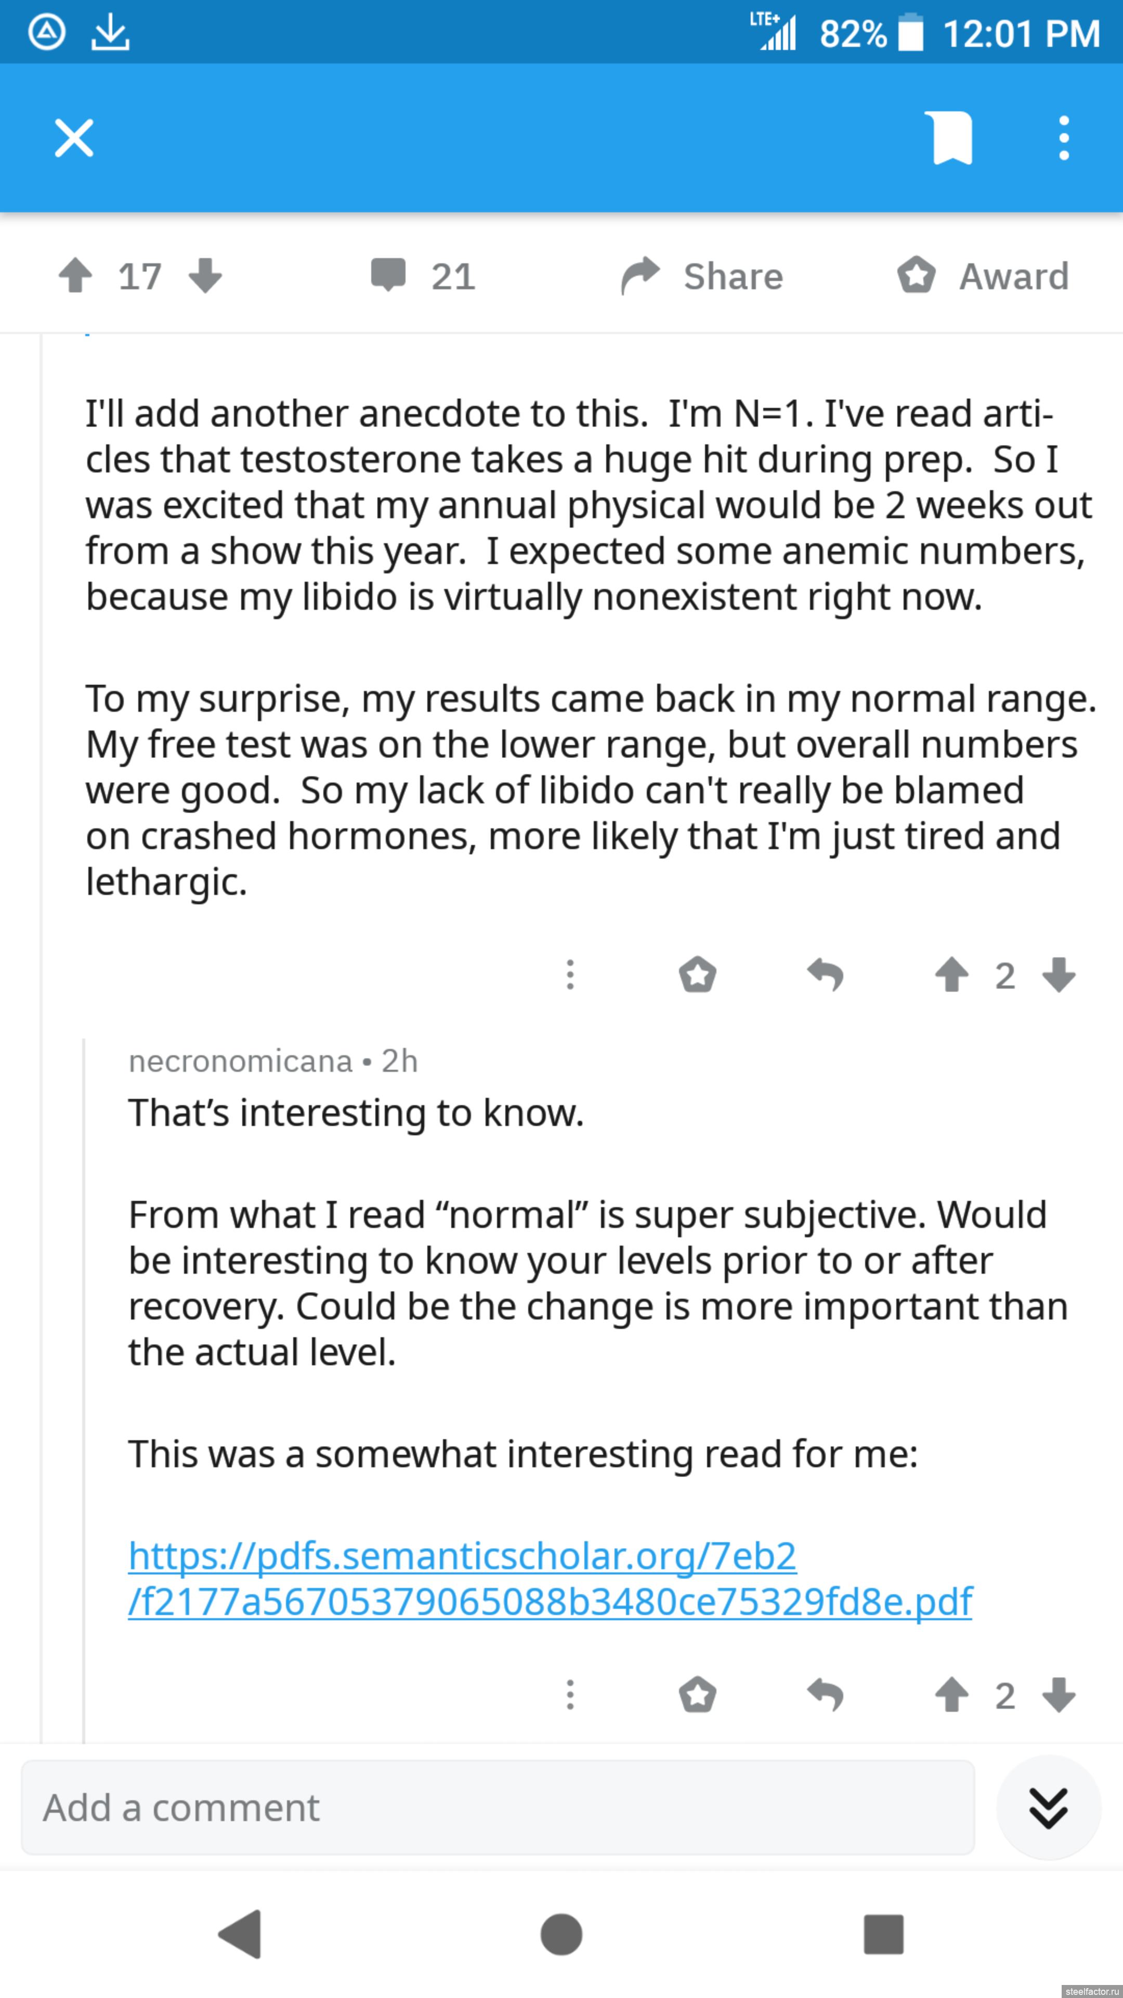Open the 21 comments icon

tap(388, 276)
